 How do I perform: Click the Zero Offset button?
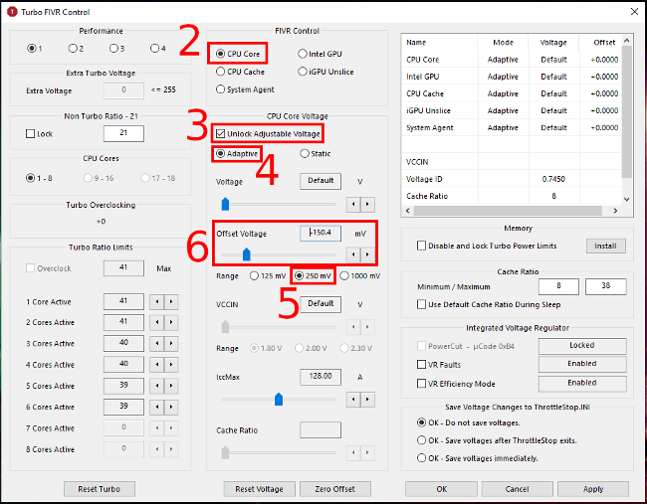[335, 489]
